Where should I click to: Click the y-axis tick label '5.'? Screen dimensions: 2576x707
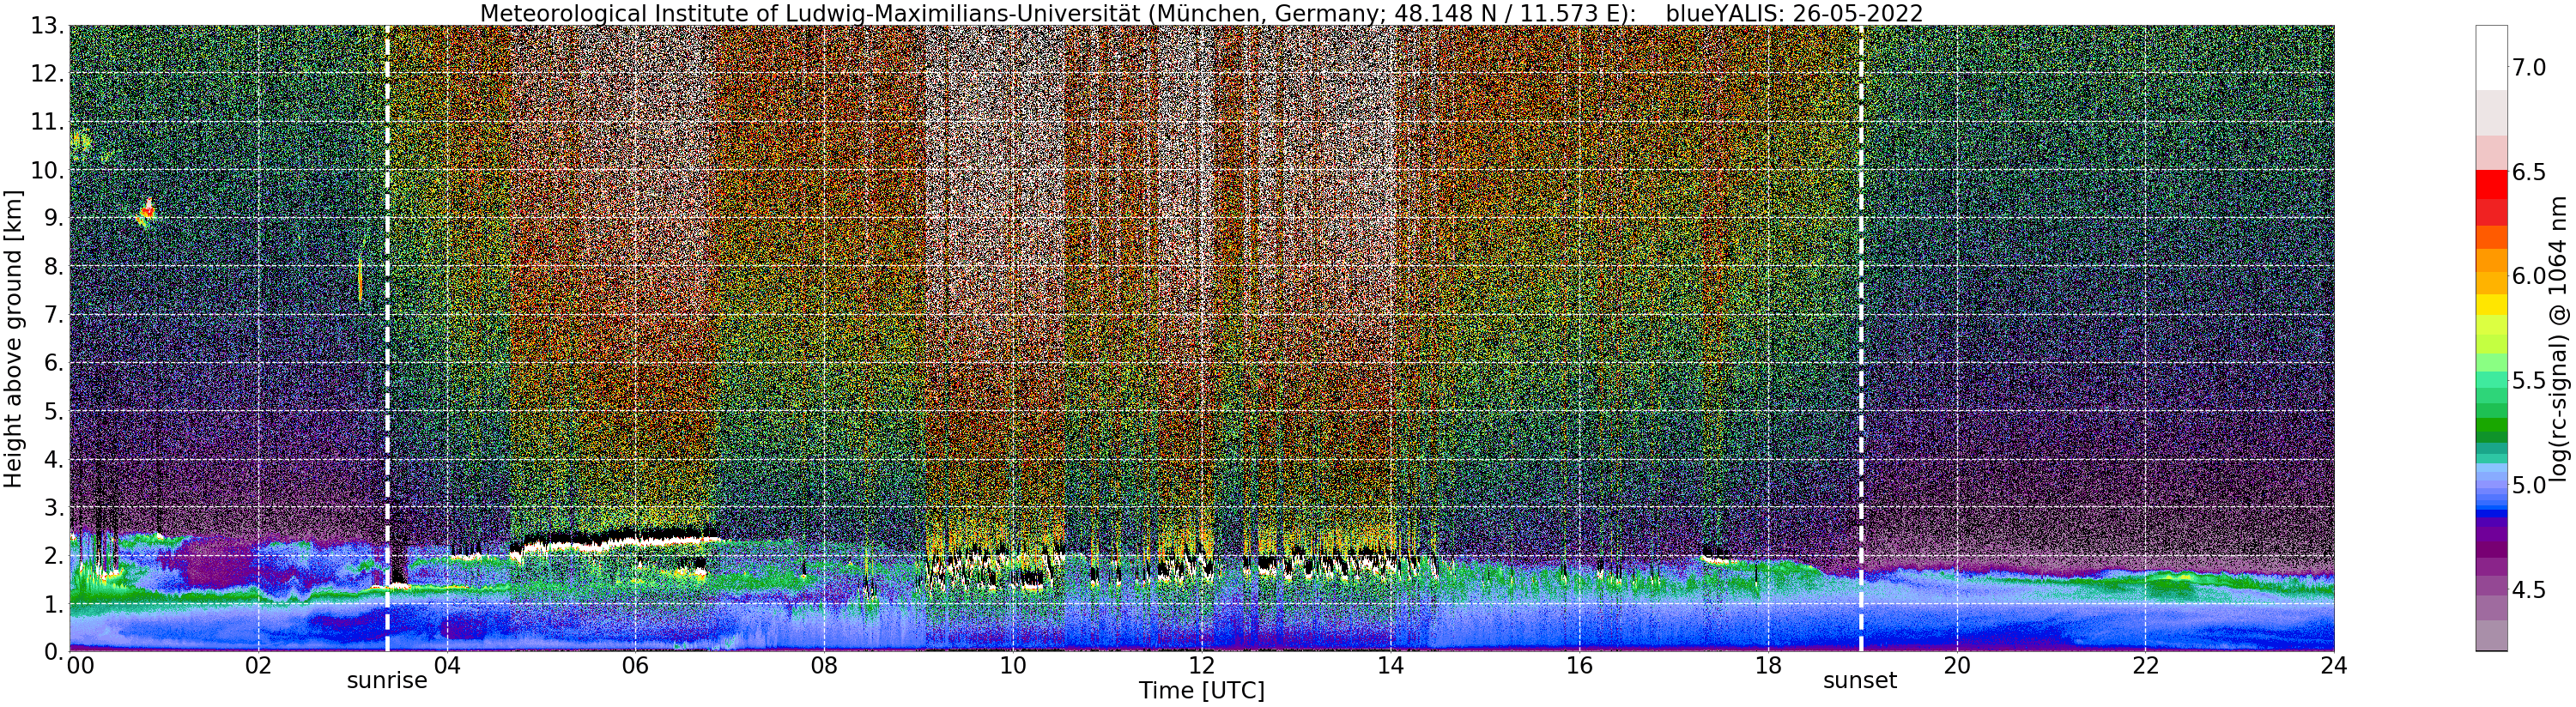pyautogui.click(x=53, y=411)
